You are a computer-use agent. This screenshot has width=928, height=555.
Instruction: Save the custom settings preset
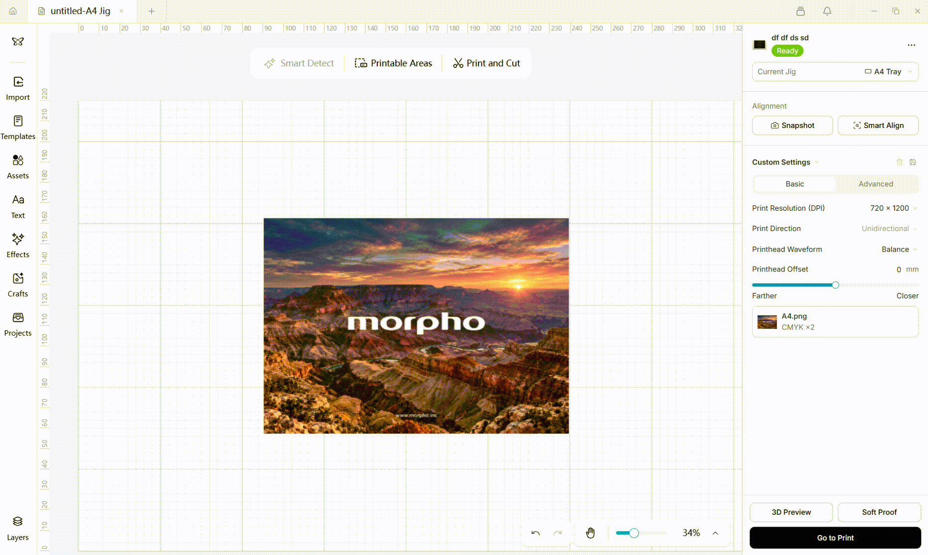pyautogui.click(x=913, y=162)
